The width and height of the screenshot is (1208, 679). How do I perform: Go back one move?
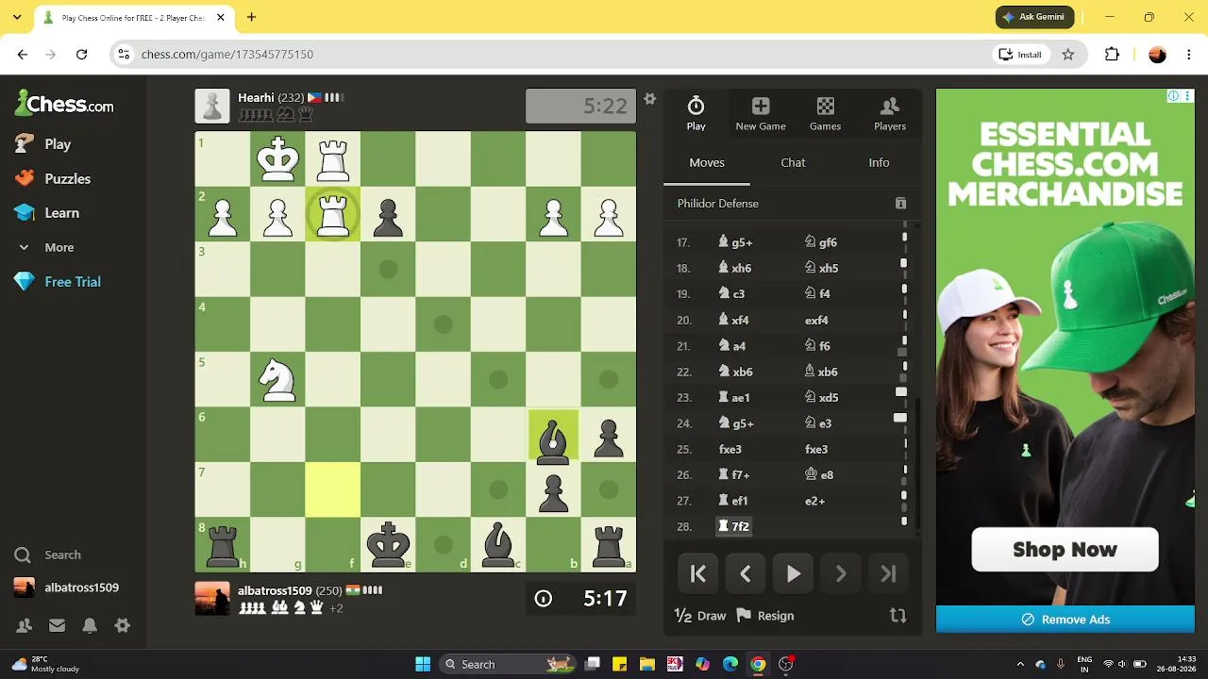(746, 573)
